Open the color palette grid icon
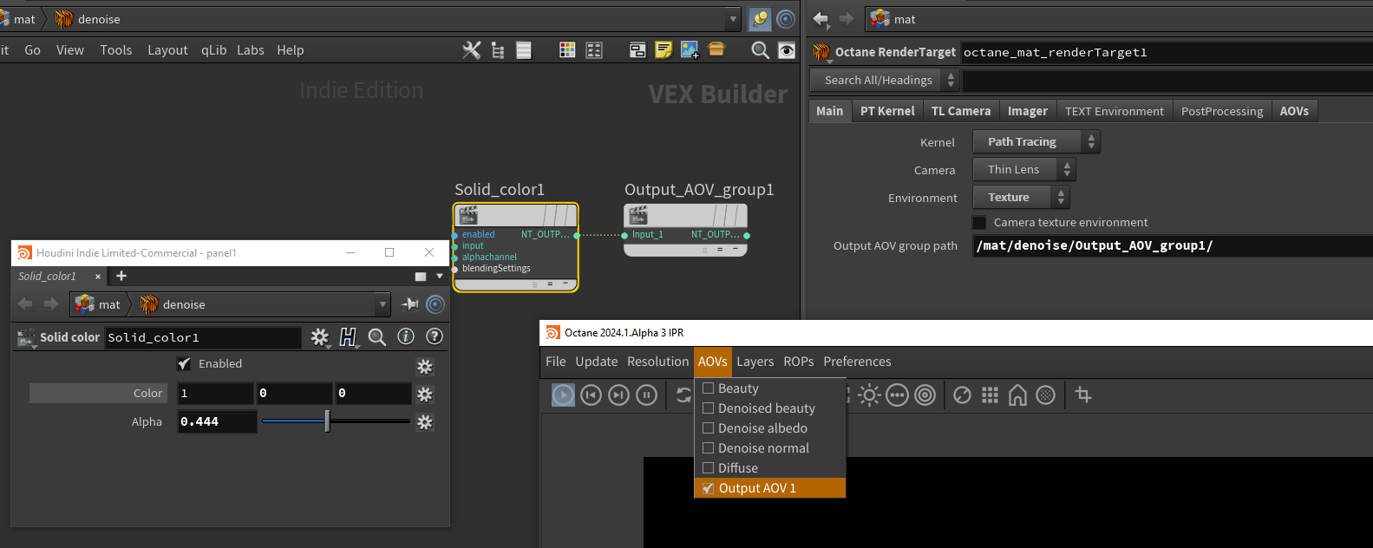Screen dimensions: 1373x548 pos(567,50)
